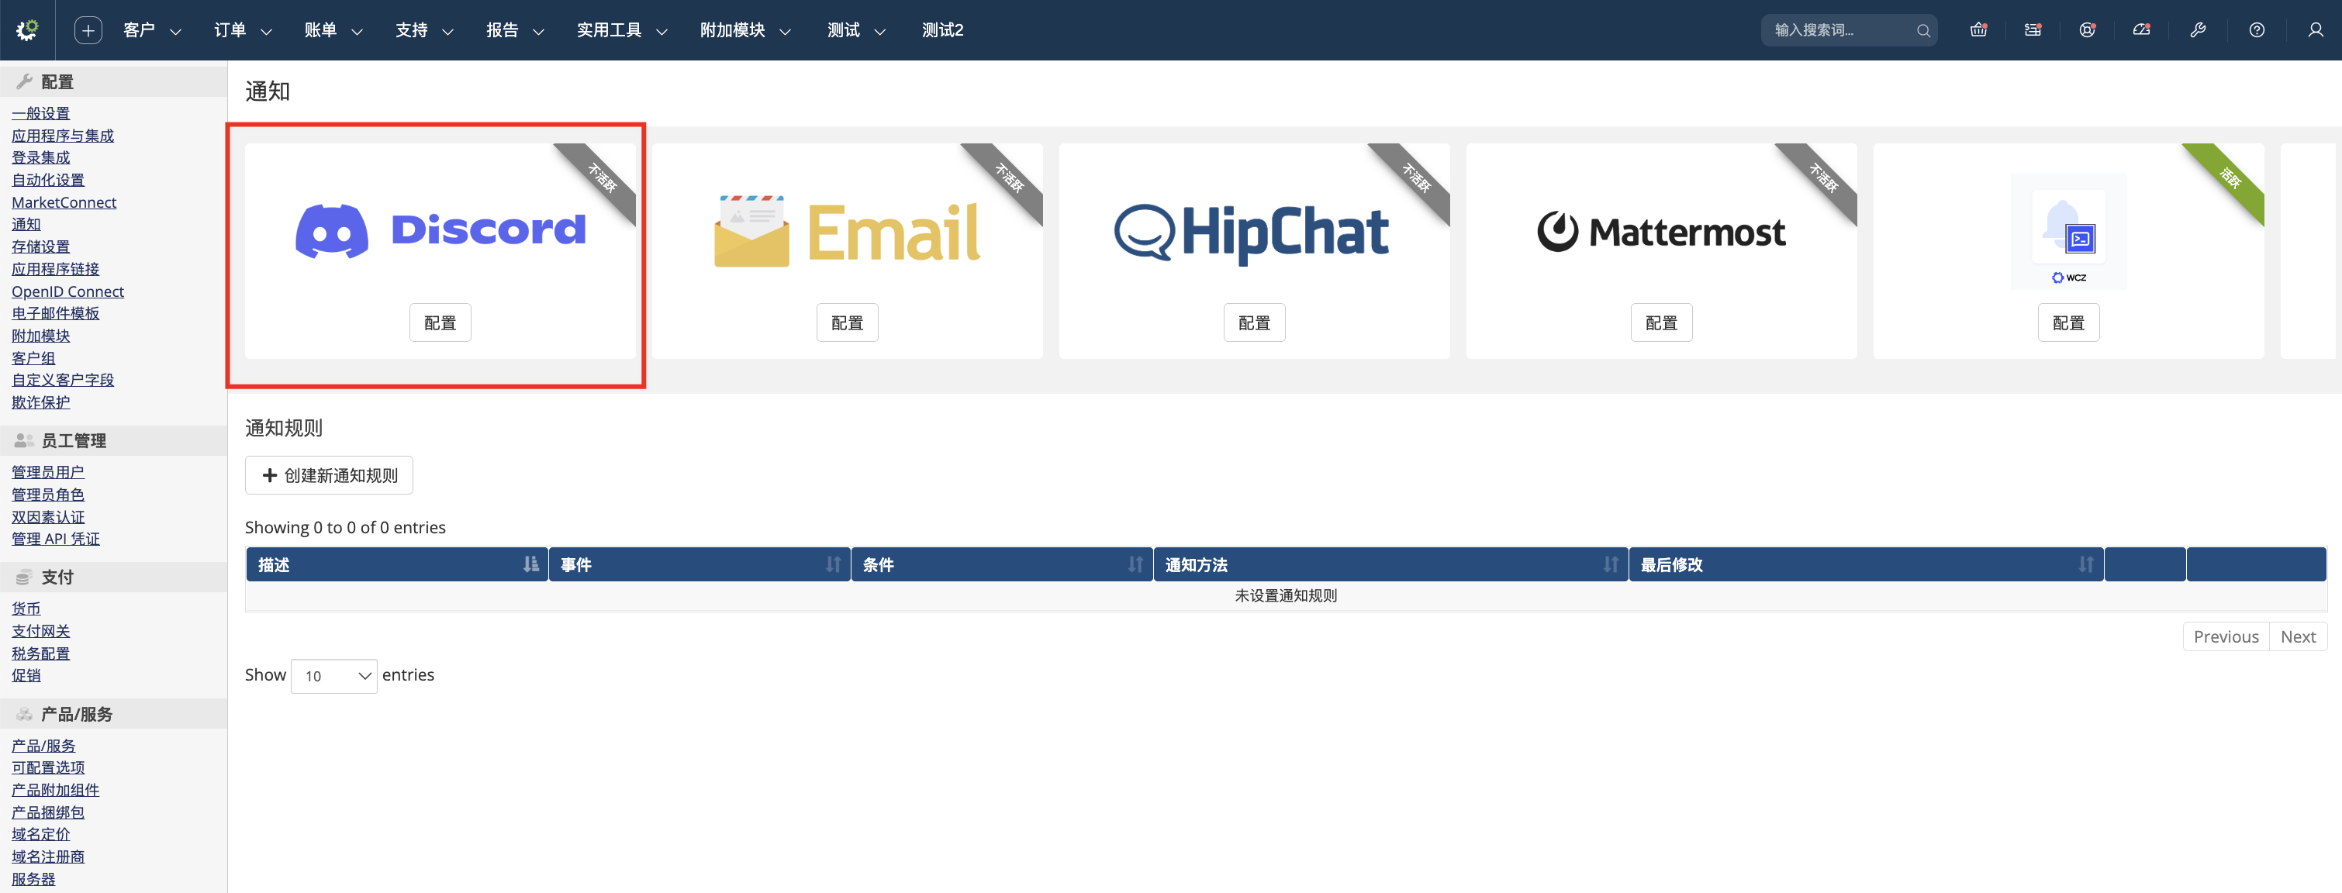Open the 欺诈保护 sidebar link
The height and width of the screenshot is (893, 2342).
coord(41,402)
